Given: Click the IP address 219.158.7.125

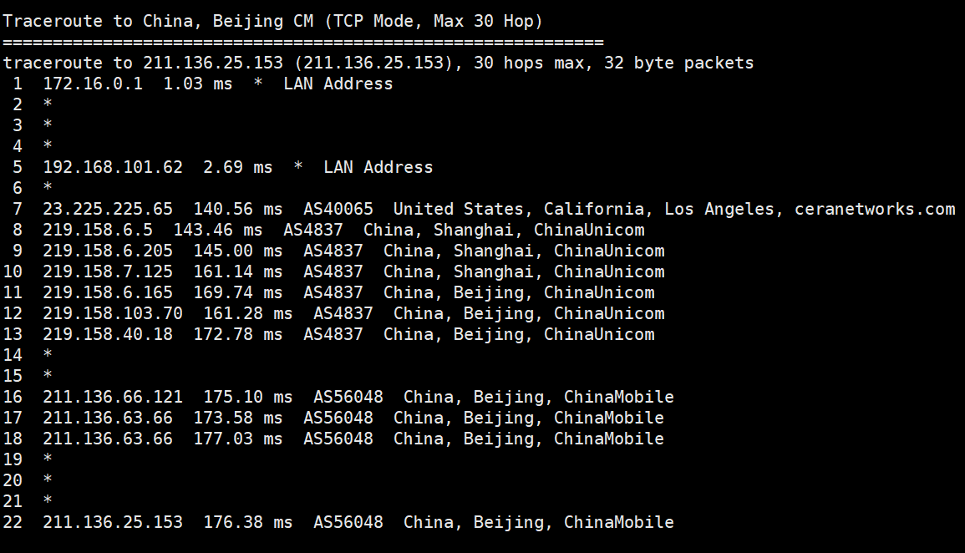Looking at the screenshot, I should (x=108, y=271).
